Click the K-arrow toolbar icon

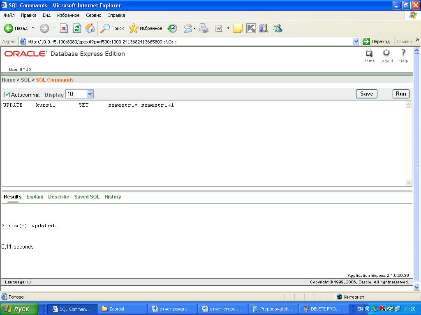251,28
